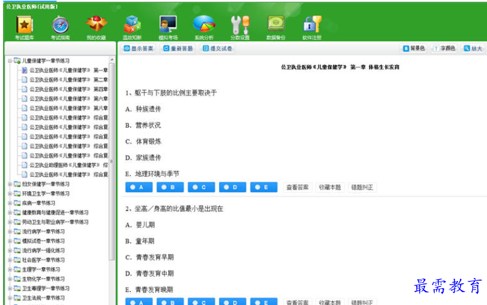
Task: Open the 考试题库 question bank icon
Action: point(24,28)
